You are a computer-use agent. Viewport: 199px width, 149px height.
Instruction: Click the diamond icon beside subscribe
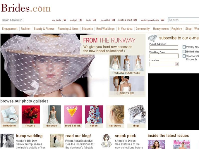coord(152,38)
